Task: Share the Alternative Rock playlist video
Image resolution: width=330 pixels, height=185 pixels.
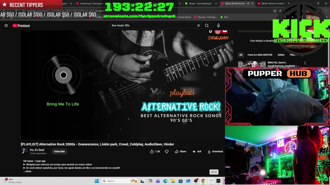Action: (x=180, y=151)
